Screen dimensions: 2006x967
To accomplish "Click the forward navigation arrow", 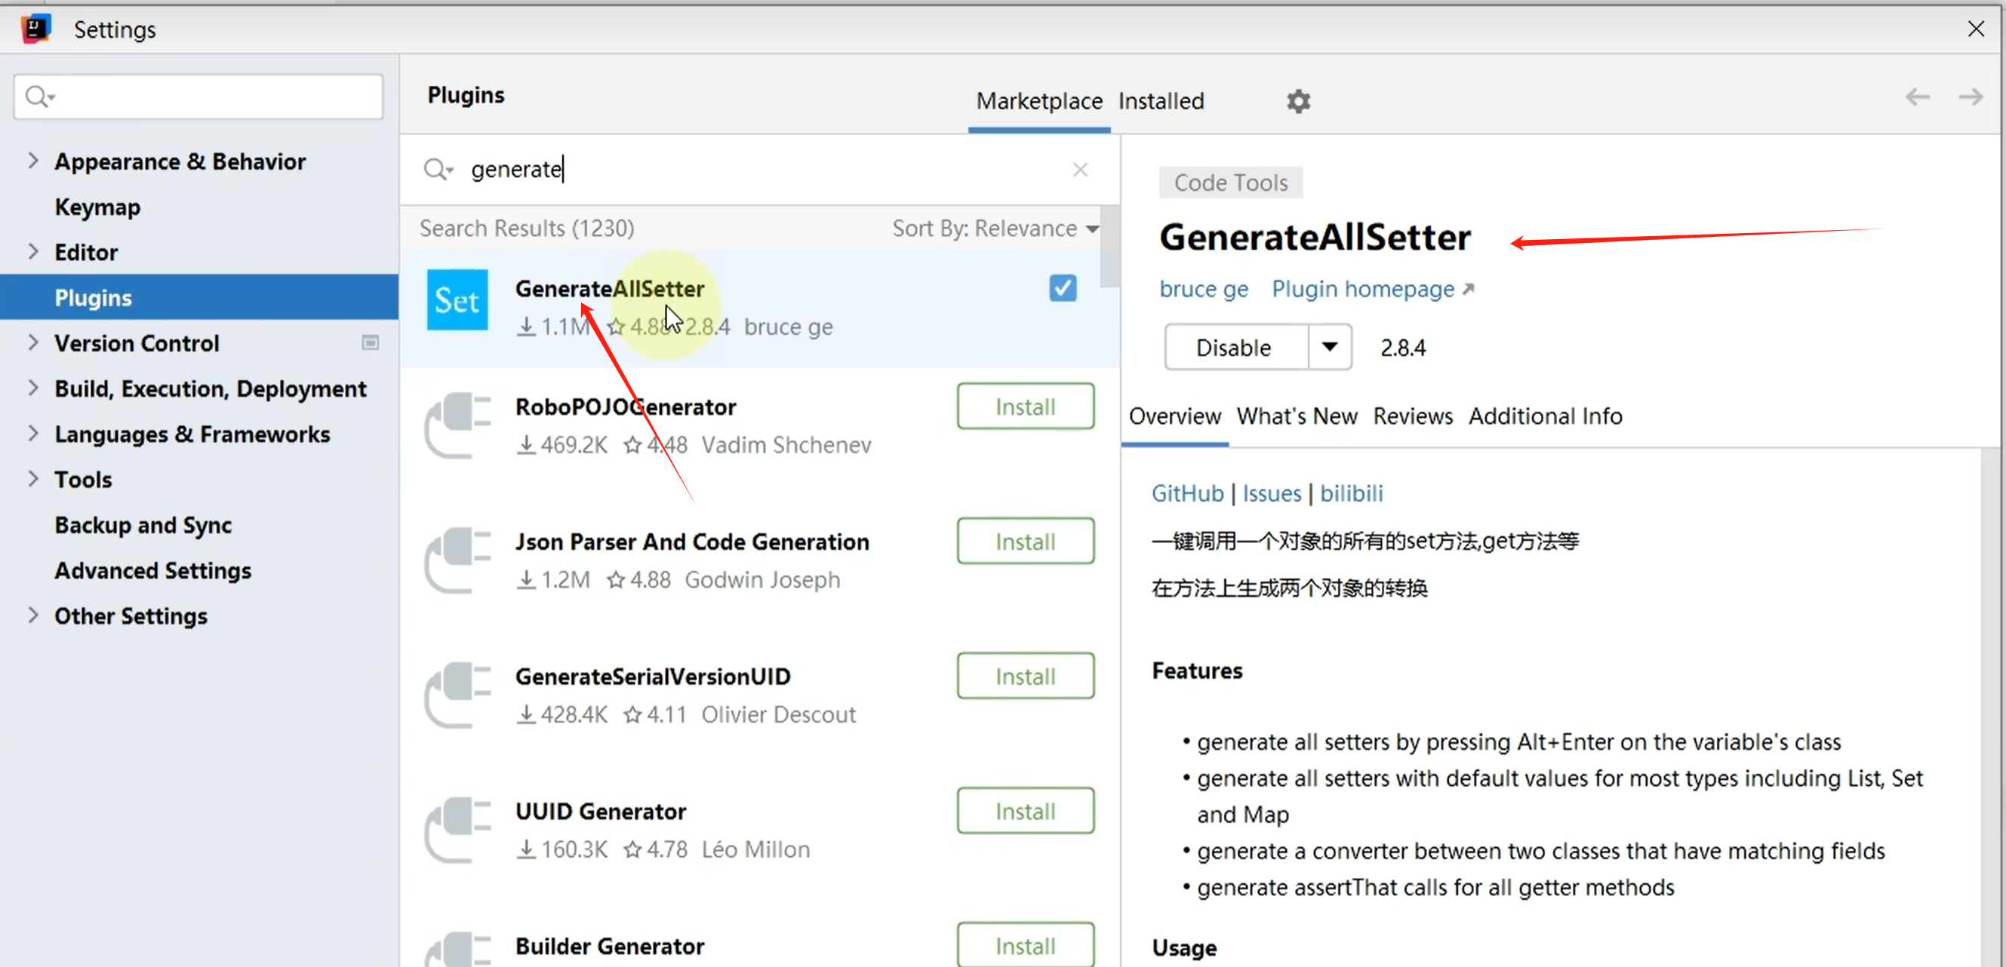I will [1971, 97].
